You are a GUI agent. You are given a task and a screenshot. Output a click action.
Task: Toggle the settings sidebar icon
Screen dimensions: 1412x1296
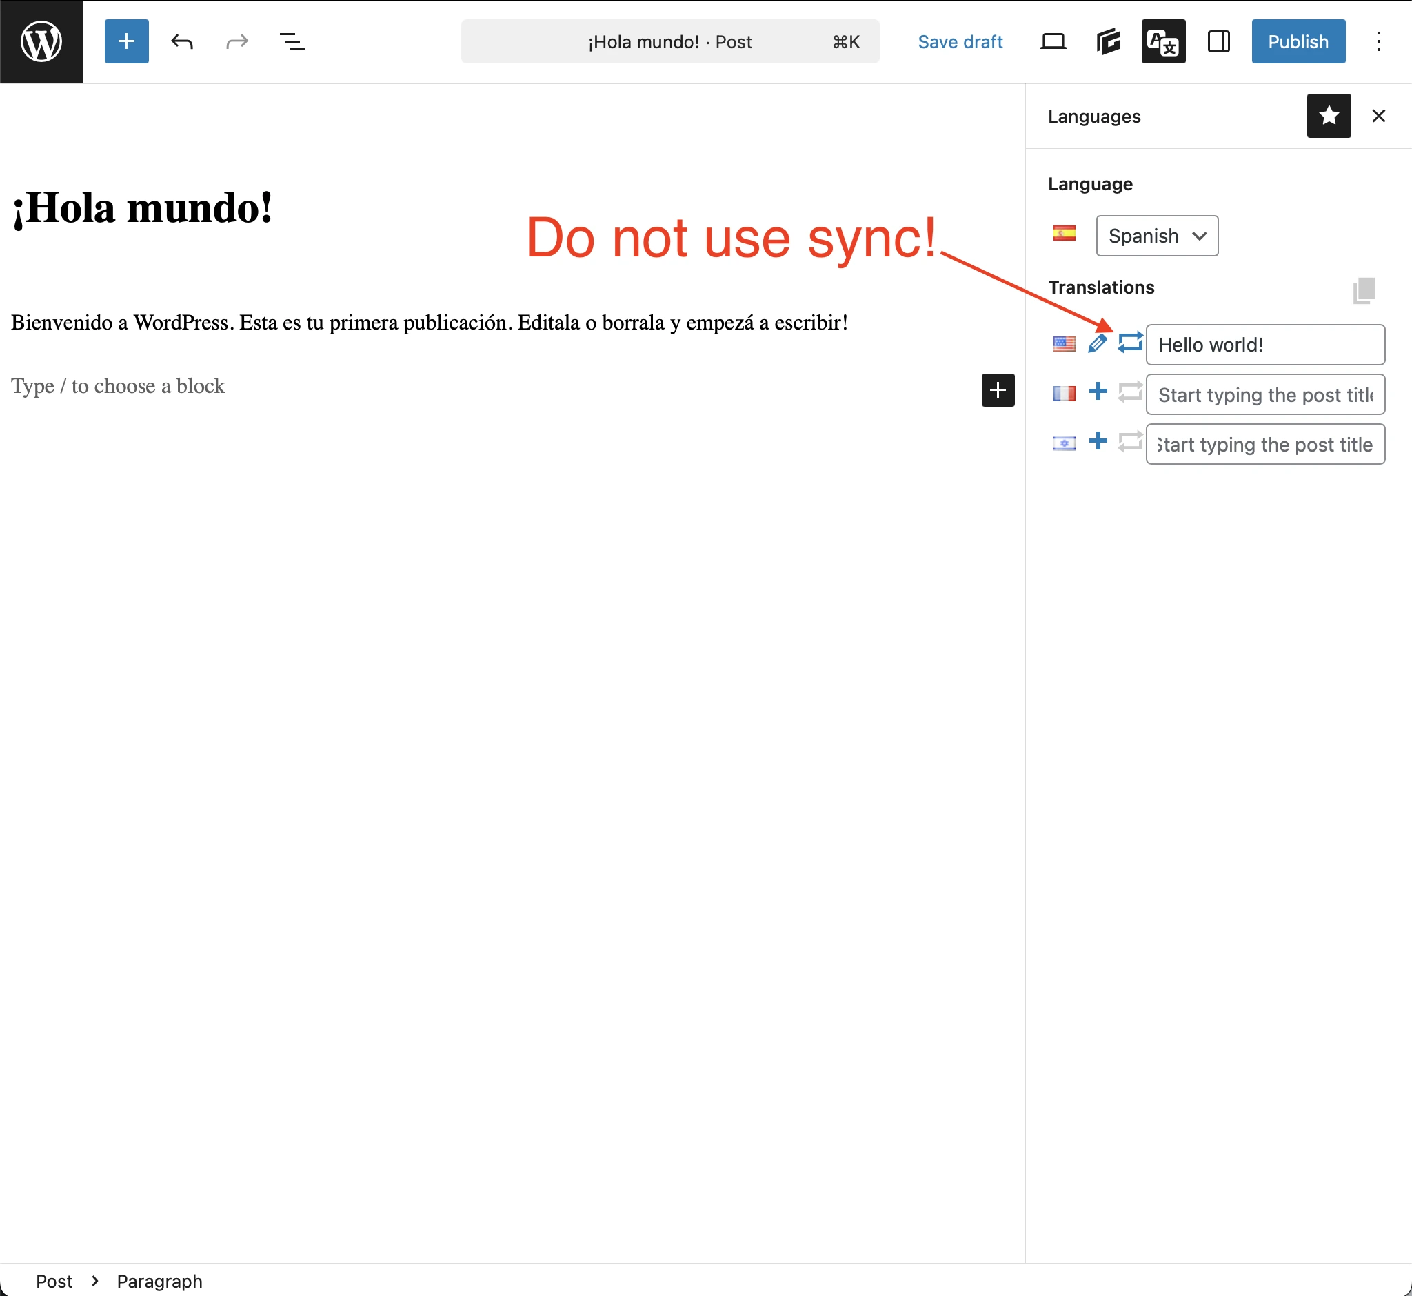click(x=1218, y=41)
